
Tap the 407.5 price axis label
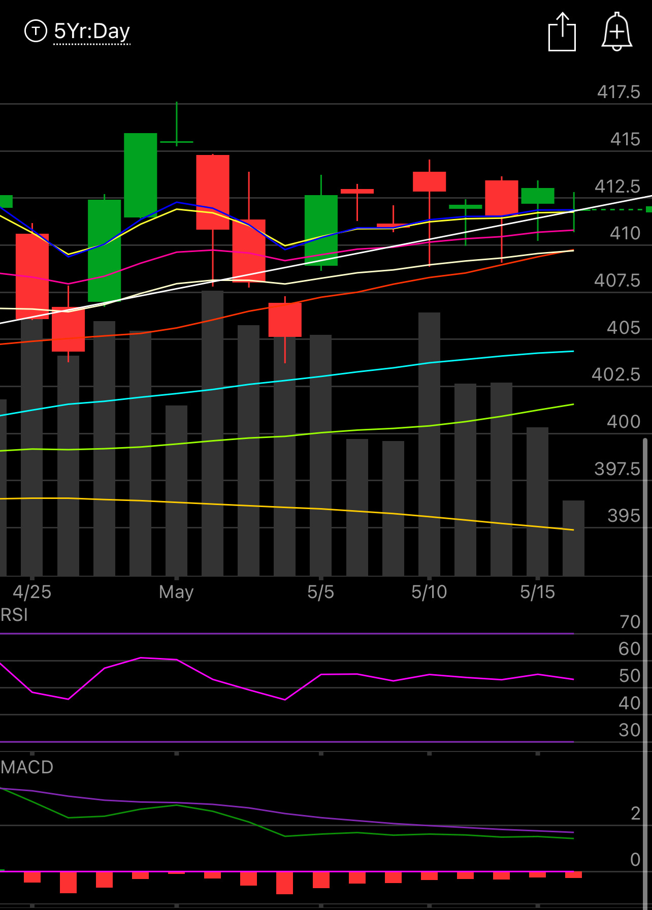[617, 280]
